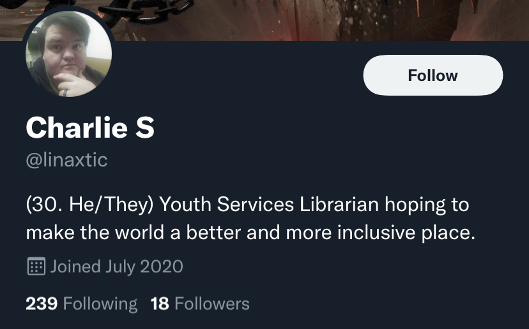The width and height of the screenshot is (529, 329).
Task: Click the phrase inclusive place in bio
Action: 406,233
